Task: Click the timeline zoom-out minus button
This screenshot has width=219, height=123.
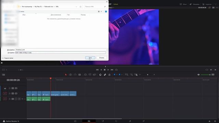Action: pos(140,75)
